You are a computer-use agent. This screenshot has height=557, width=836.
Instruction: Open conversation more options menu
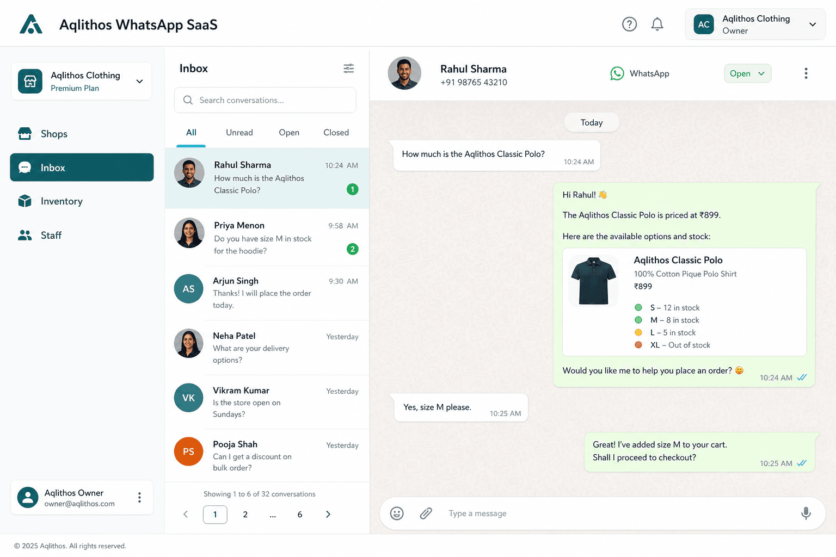(x=806, y=73)
